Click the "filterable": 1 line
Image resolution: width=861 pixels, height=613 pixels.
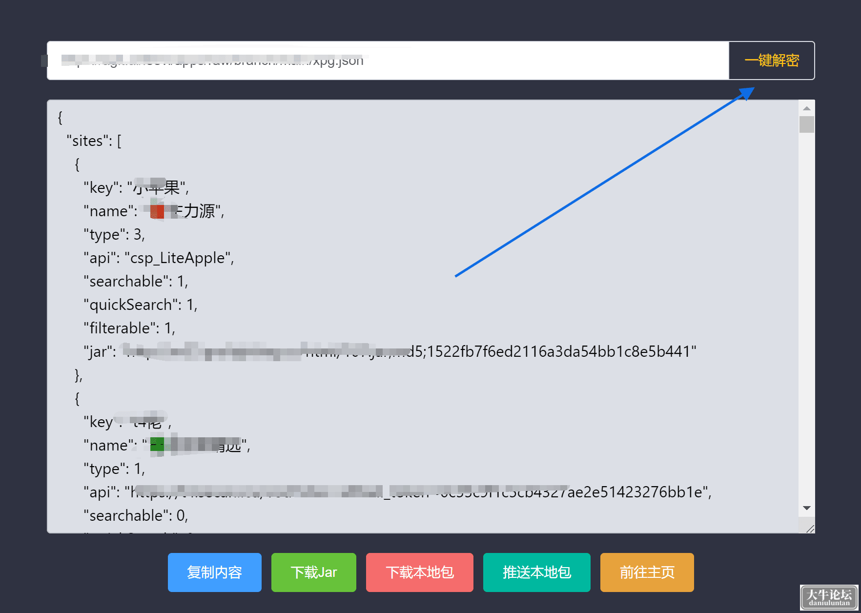coord(129,328)
